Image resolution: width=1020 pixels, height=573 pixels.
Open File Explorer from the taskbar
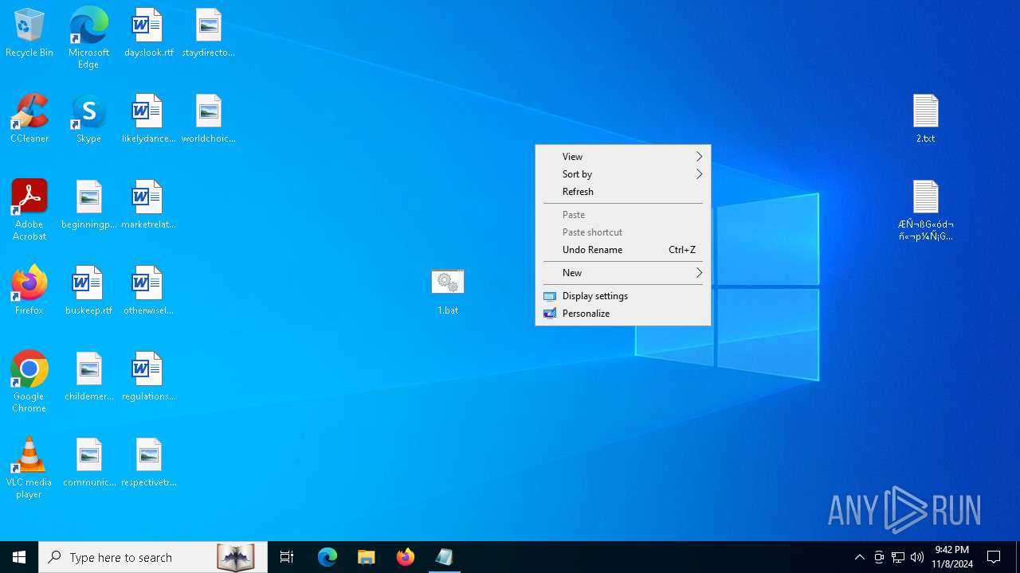pos(367,557)
